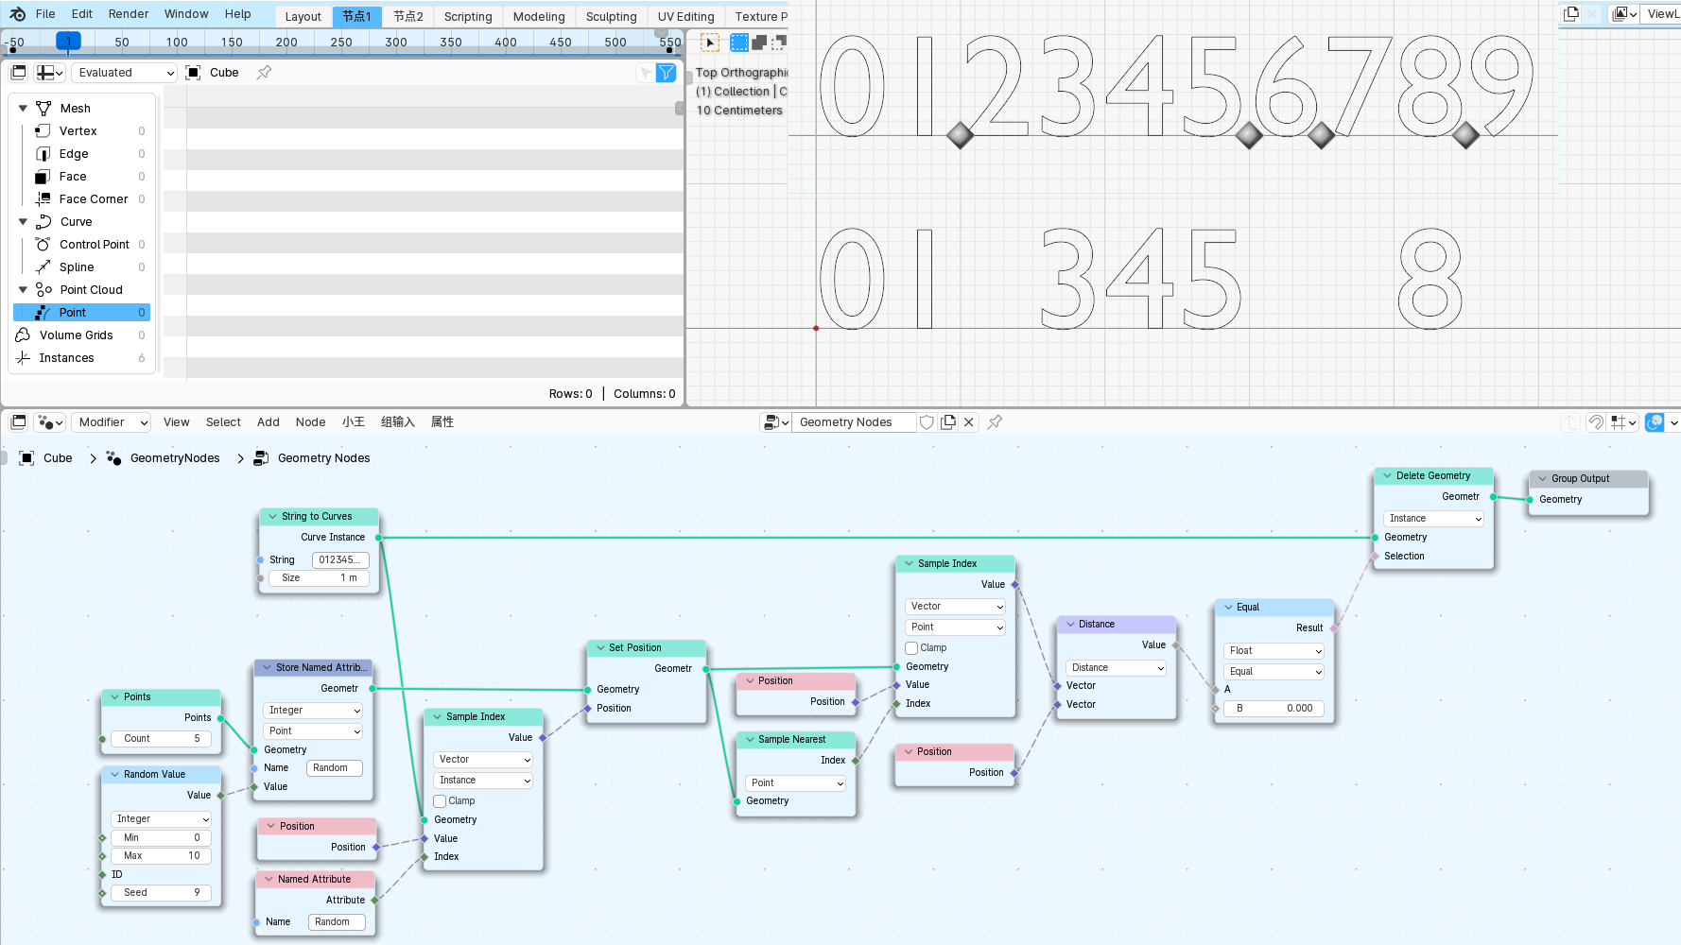Click the Blender logo icon
Image resolution: width=1681 pixels, height=945 pixels.
(x=17, y=14)
